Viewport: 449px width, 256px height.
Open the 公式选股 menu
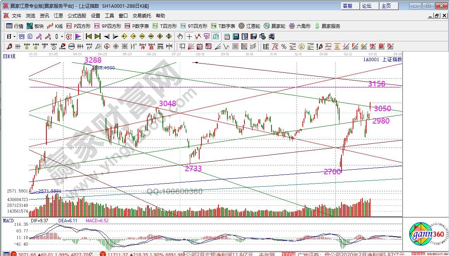77,16
